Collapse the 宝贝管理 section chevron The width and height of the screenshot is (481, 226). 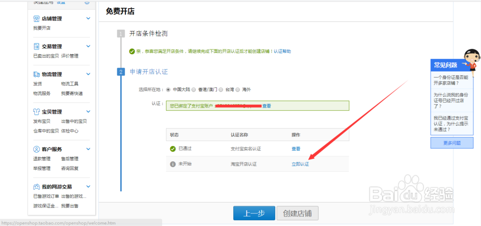[89, 111]
